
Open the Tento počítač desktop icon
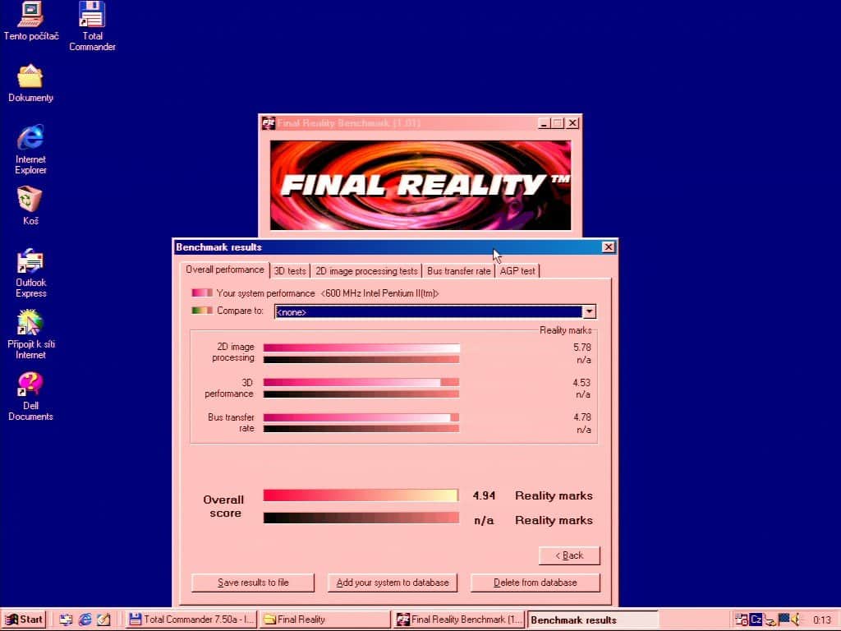pyautogui.click(x=30, y=21)
